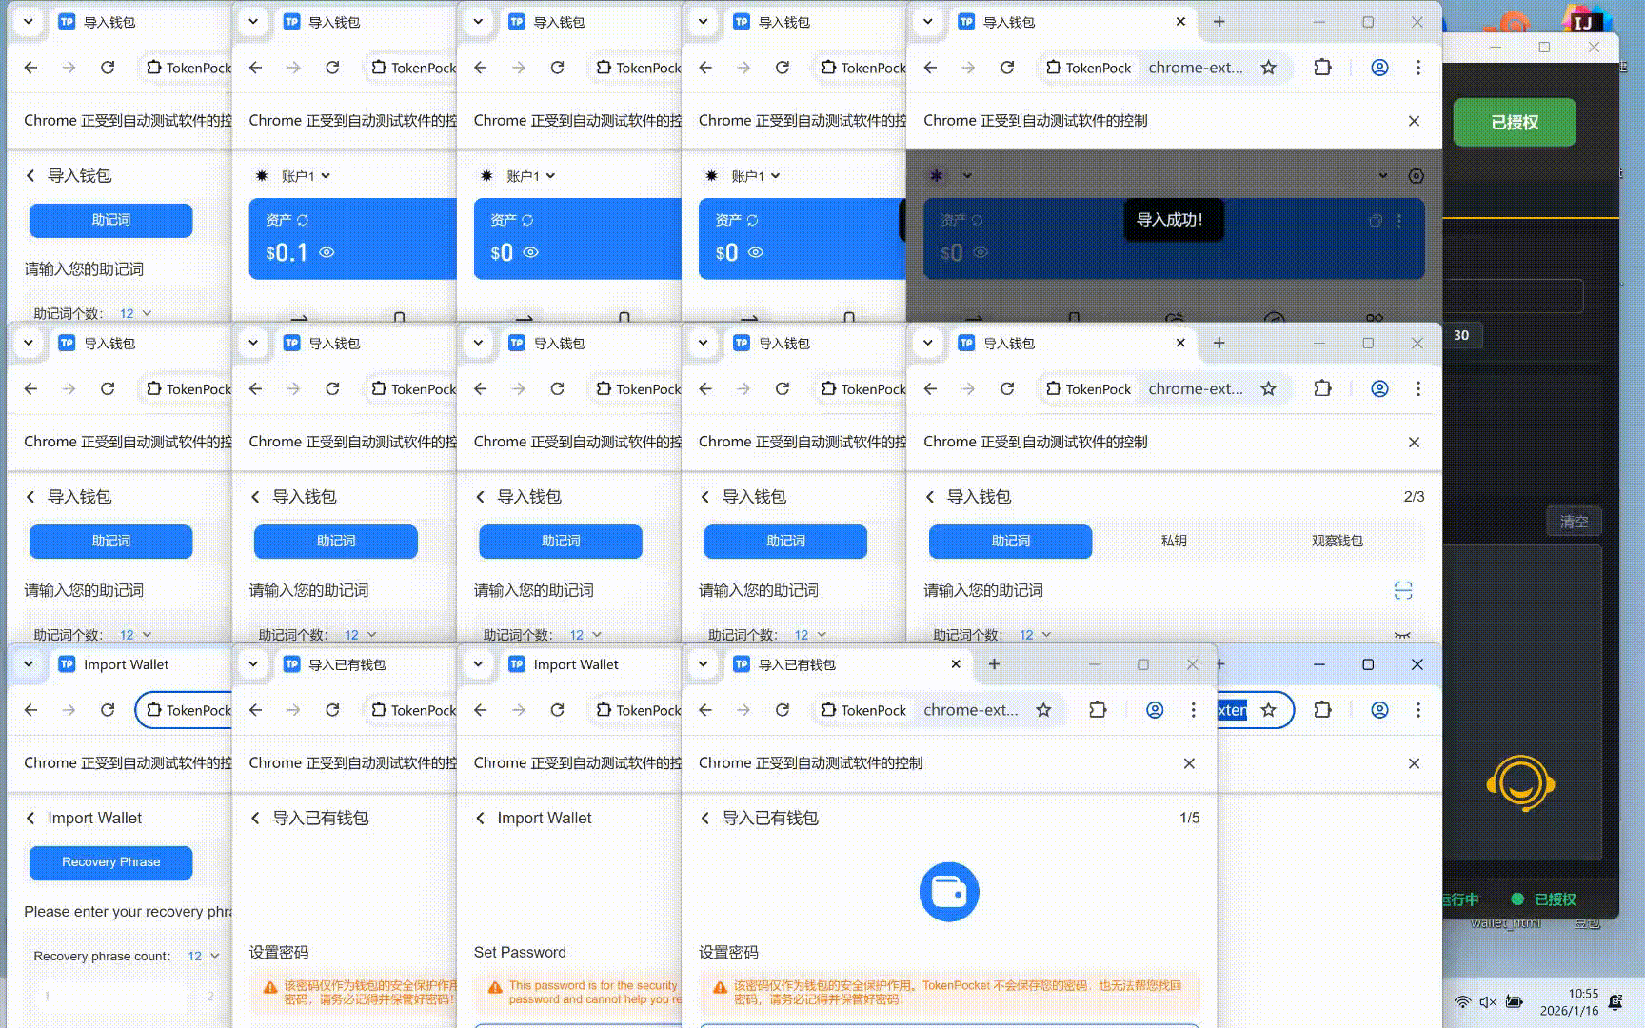1645x1028 pixels.
Task: Click the taskbar clock showing 10:55
Action: (1569, 1001)
